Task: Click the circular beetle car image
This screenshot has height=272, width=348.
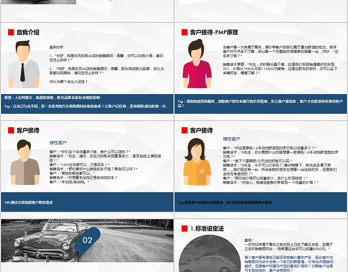Action: pyautogui.click(x=210, y=254)
